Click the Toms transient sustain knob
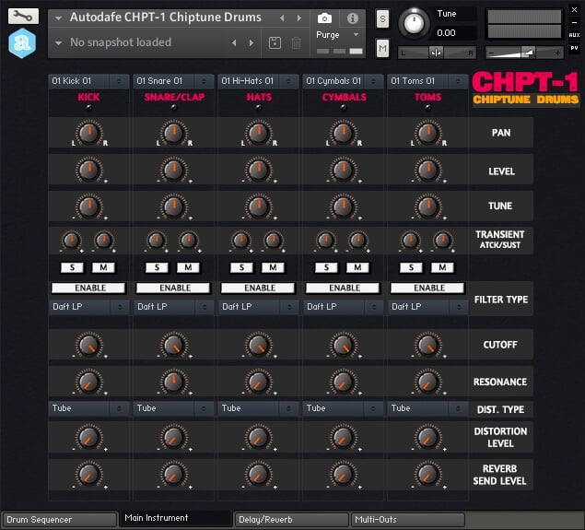 443,241
